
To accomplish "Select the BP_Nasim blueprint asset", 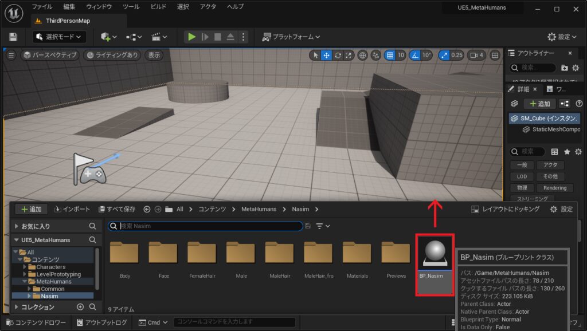I will pos(435,265).
